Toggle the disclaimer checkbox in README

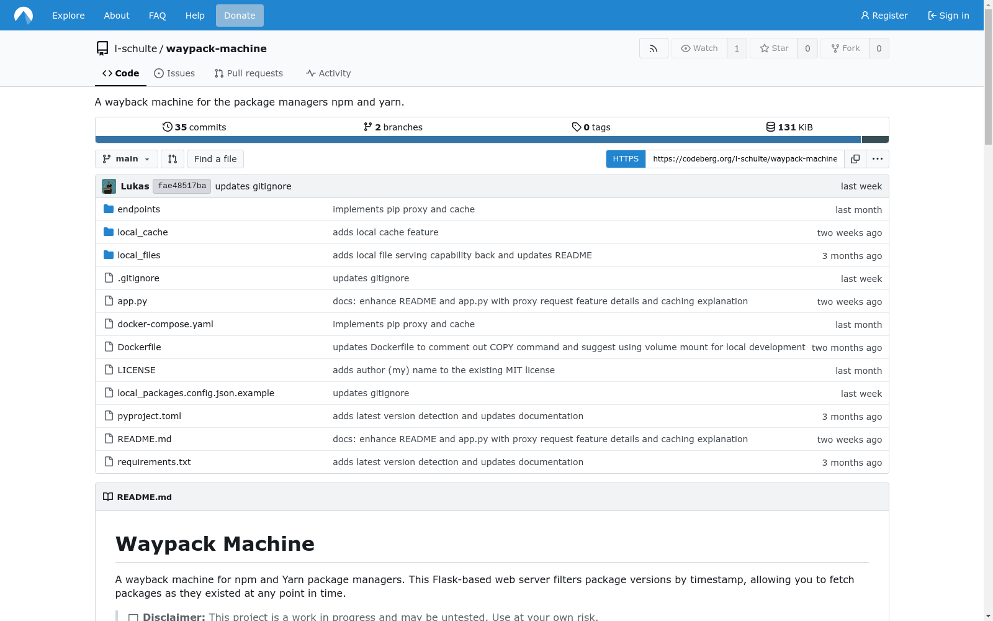[x=133, y=617]
